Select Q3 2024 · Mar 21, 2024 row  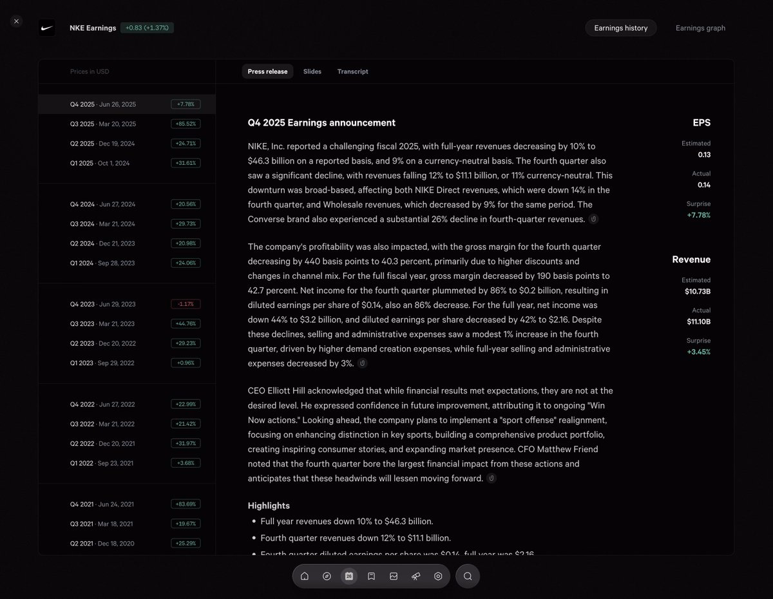[127, 223]
